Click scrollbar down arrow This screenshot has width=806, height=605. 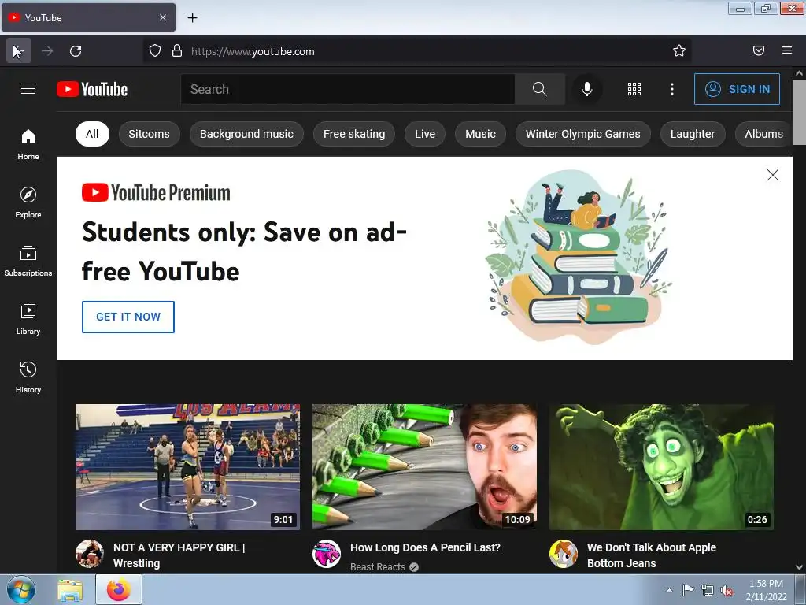point(799,567)
